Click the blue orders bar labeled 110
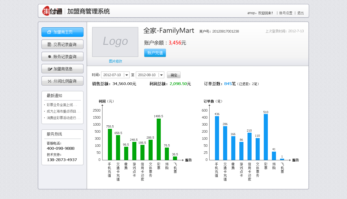Screen dimensions: 347x199 tap(258, 149)
